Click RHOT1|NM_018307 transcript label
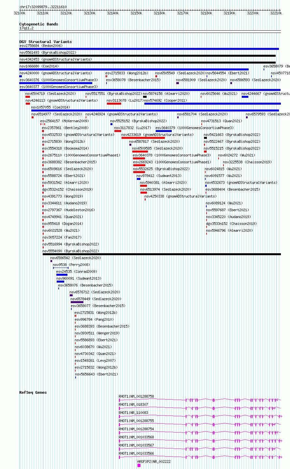Screen dimensions: 290x469 pos(133,404)
